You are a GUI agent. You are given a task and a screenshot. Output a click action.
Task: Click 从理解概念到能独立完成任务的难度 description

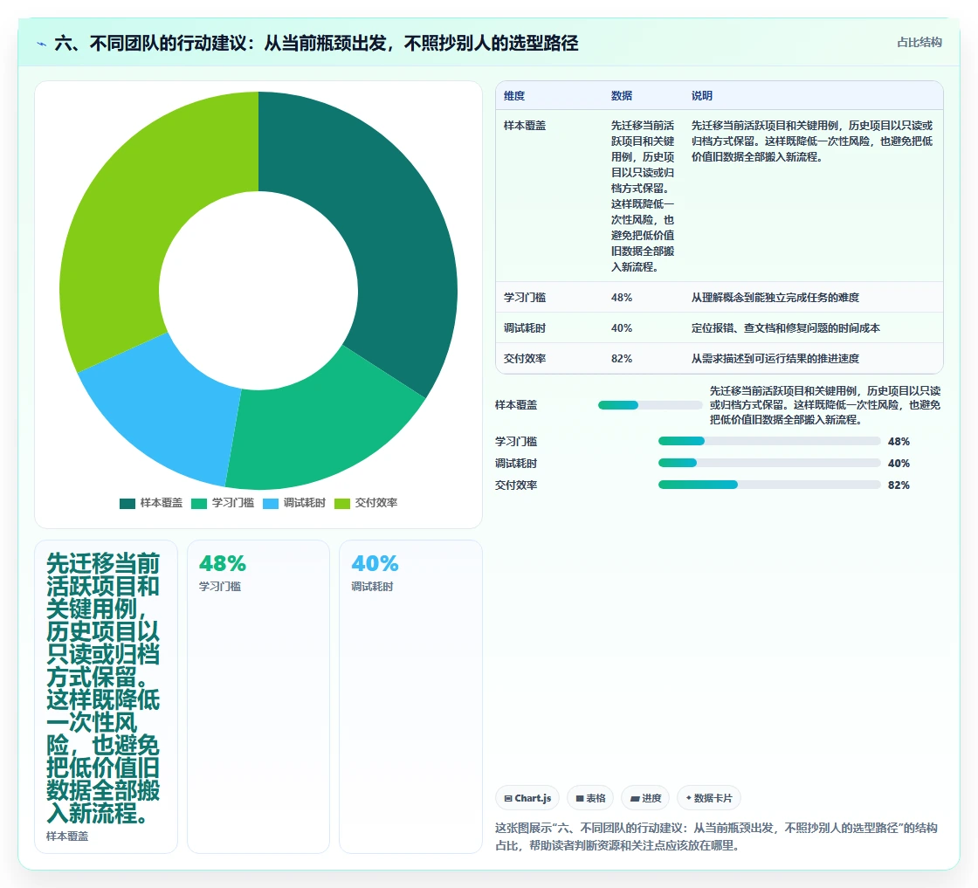click(775, 298)
